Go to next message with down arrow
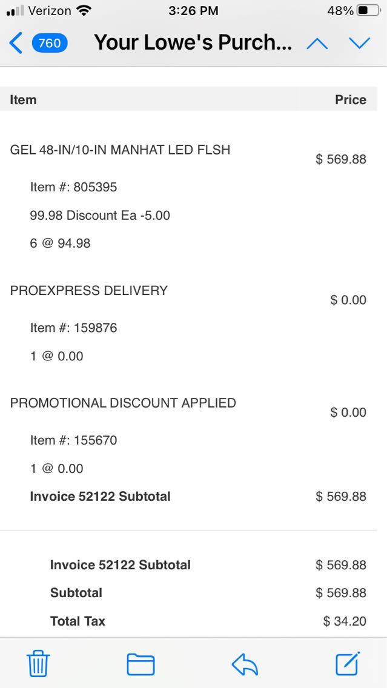 coord(359,43)
